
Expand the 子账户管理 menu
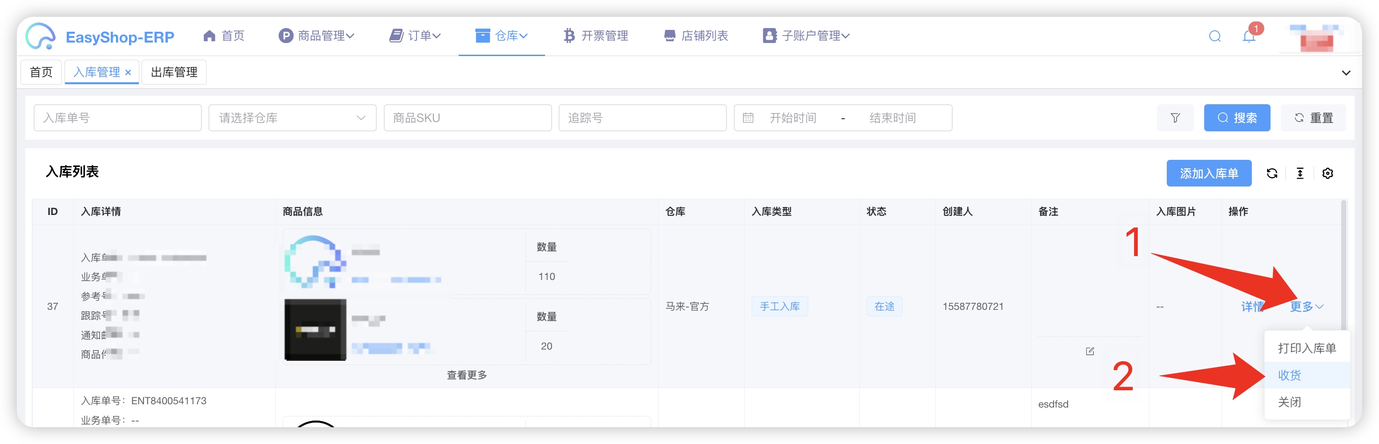[x=806, y=36]
